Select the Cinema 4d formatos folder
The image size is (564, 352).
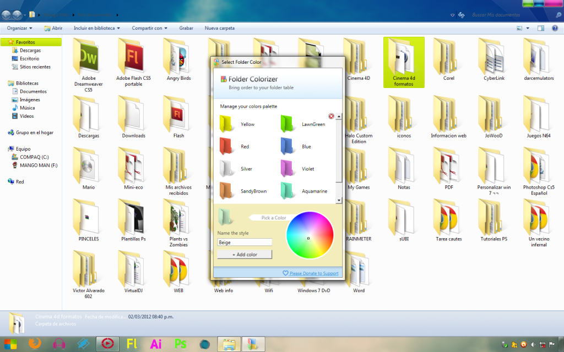tap(404, 63)
